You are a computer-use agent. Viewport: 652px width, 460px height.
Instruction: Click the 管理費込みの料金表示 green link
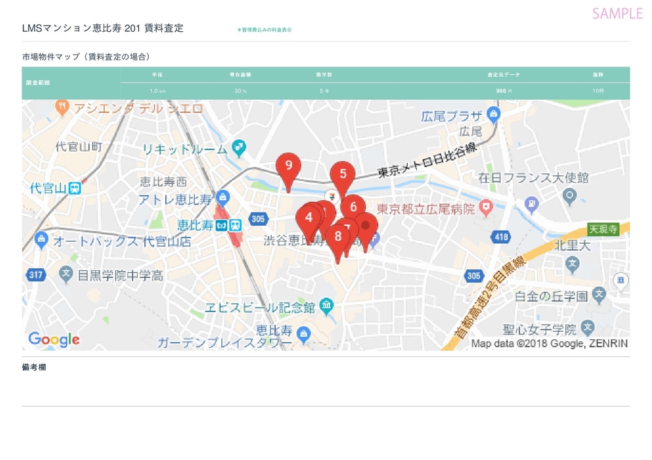tap(266, 30)
